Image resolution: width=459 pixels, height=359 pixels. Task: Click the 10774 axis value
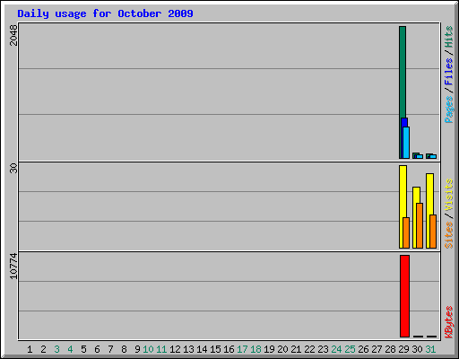pyautogui.click(x=13, y=267)
